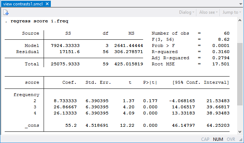Screen dimensions: 244x143
Task: Click the command text 'regress score i.freq'
Action: 39,21
